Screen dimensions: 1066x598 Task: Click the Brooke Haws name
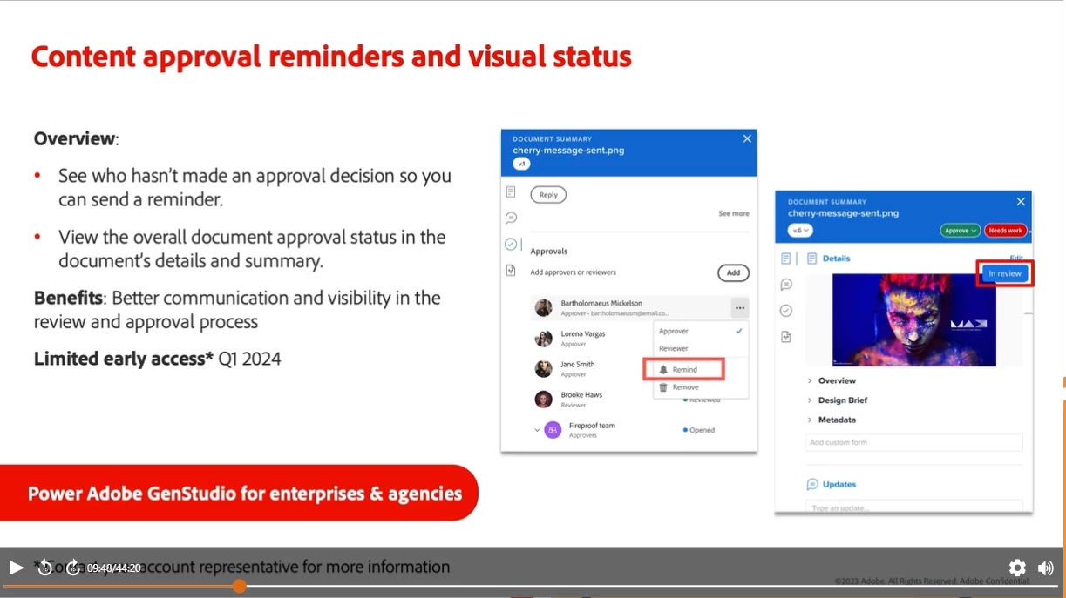(581, 394)
